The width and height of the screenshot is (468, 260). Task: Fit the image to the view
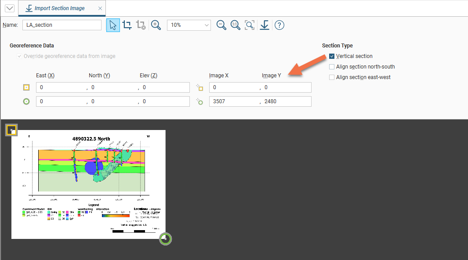click(250, 25)
